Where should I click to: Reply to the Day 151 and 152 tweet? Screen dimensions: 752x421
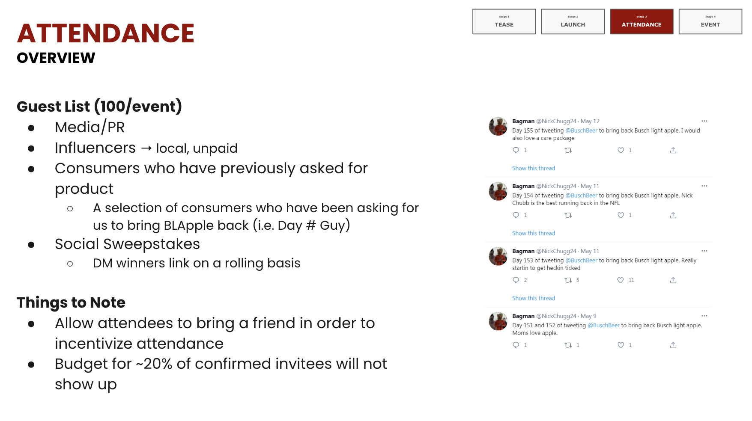click(516, 345)
